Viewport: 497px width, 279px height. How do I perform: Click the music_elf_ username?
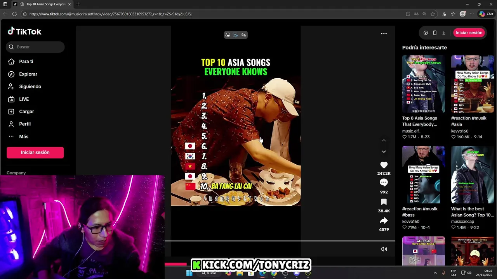[411, 131]
